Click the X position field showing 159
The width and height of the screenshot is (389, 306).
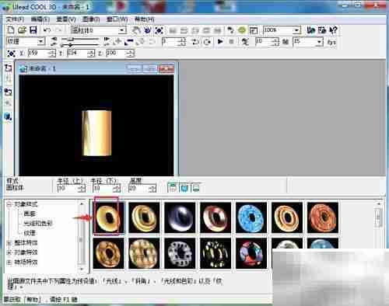[x=41, y=54]
